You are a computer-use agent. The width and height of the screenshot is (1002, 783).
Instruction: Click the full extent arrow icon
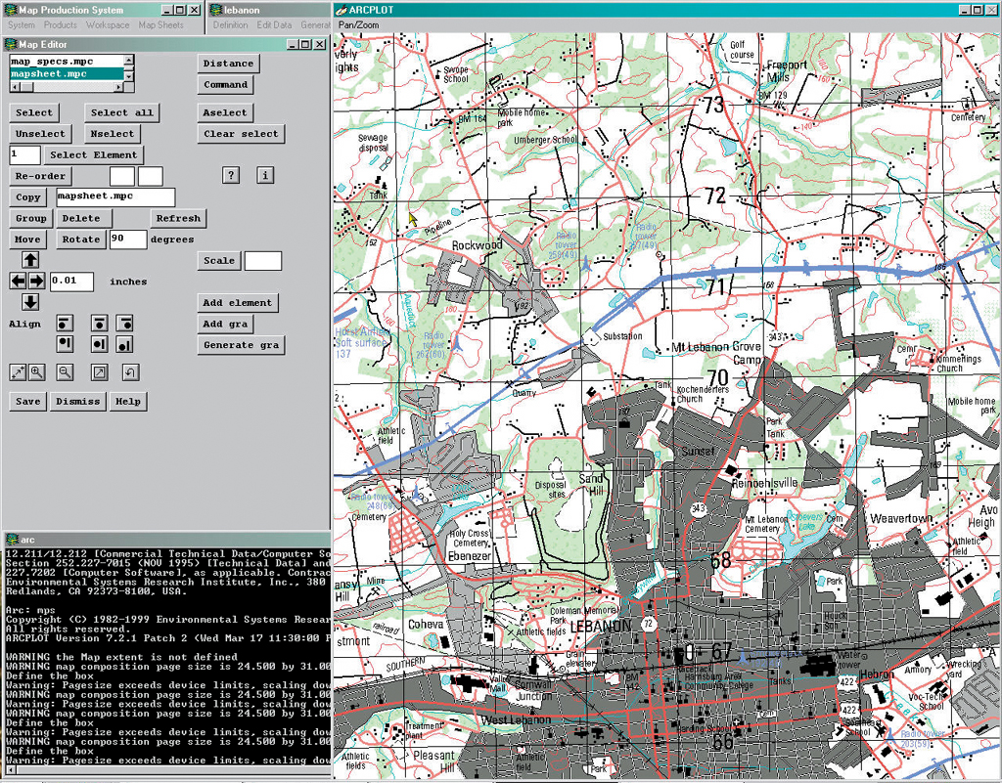coord(99,371)
